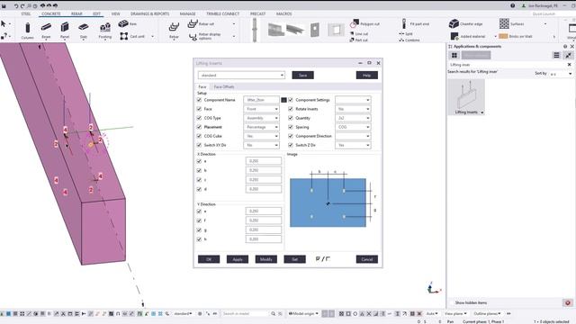Select the Added material tool

[x=468, y=36]
